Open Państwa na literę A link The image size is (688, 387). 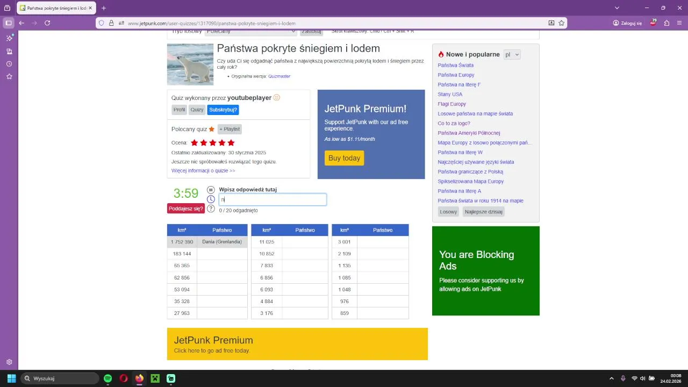tap(460, 191)
